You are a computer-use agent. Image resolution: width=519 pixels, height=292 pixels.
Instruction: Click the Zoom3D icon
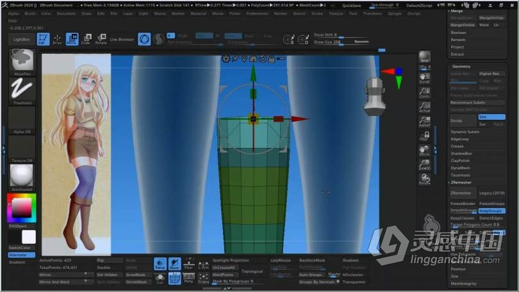point(425,165)
